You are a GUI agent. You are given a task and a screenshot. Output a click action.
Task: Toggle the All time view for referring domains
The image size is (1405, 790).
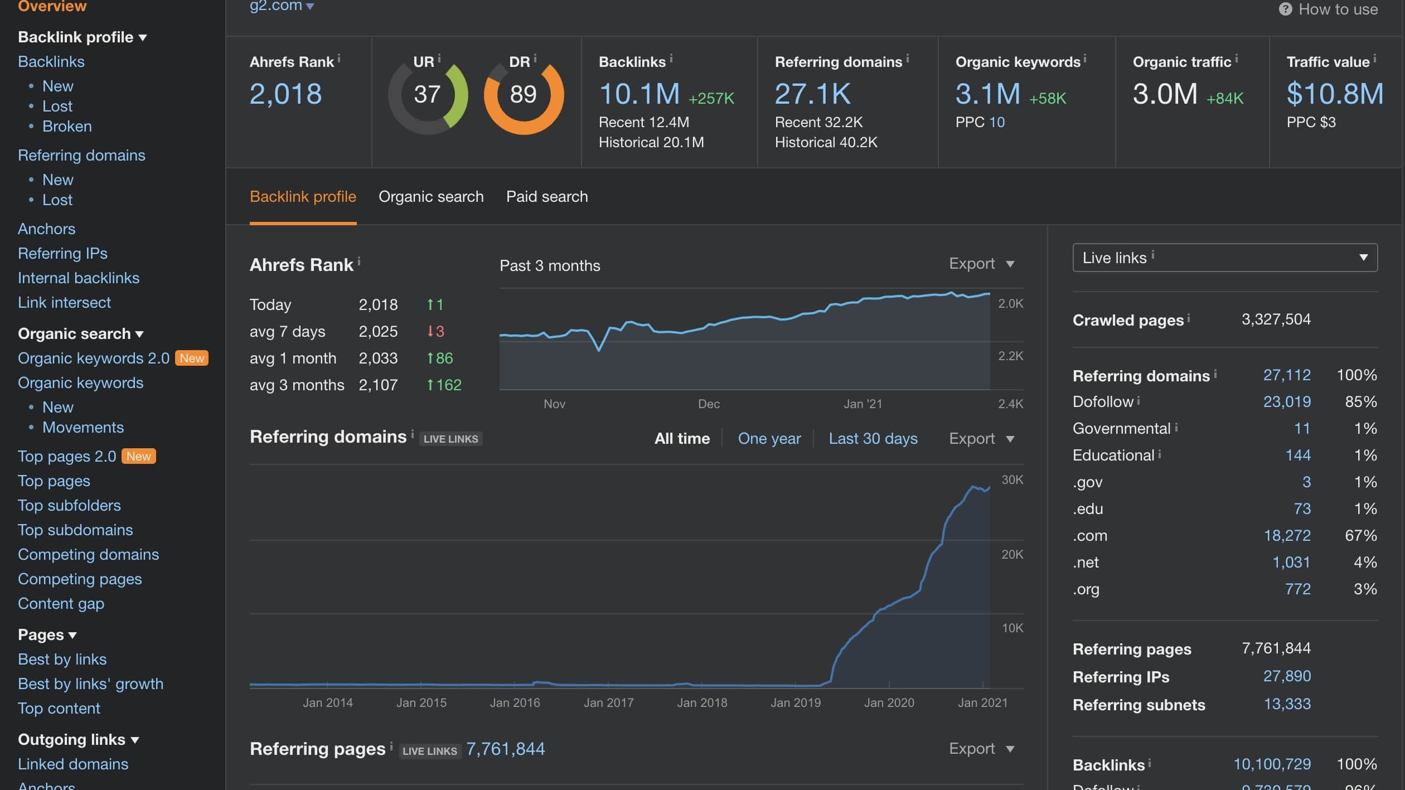point(682,439)
